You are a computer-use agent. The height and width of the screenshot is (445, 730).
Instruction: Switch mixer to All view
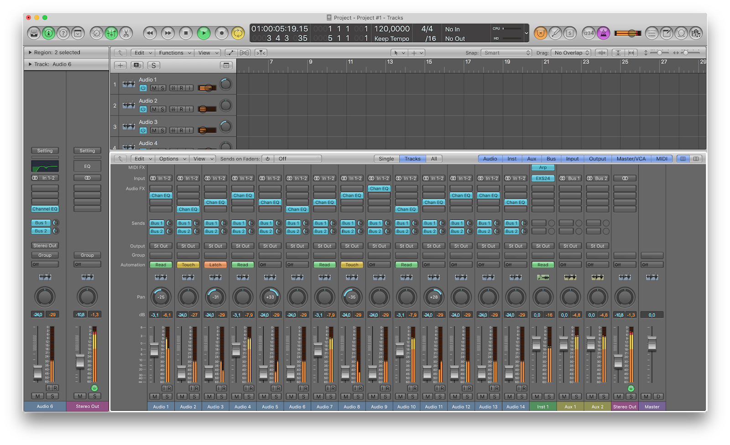(x=434, y=159)
